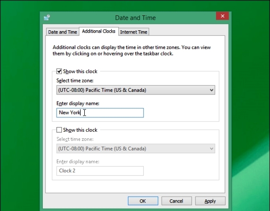Uncheck the first Show this clock checkbox
This screenshot has width=270, height=211.
point(59,71)
